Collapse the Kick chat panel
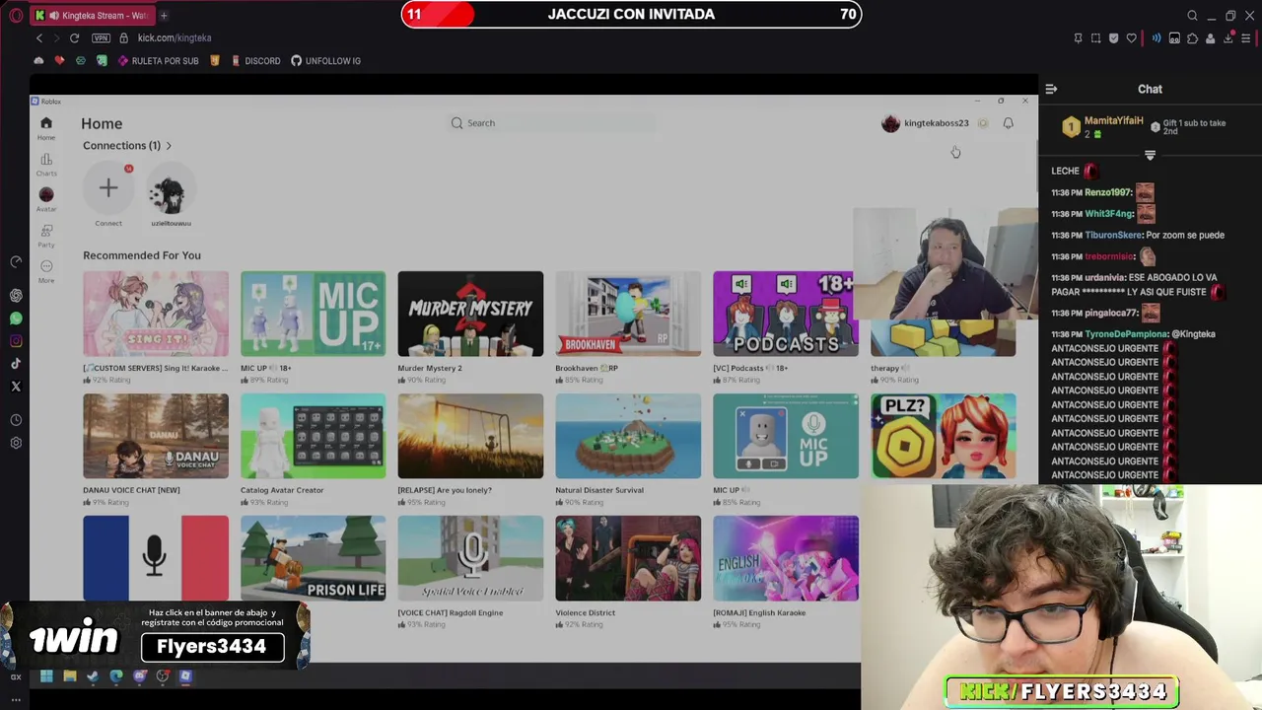The image size is (1262, 710). 1051,89
